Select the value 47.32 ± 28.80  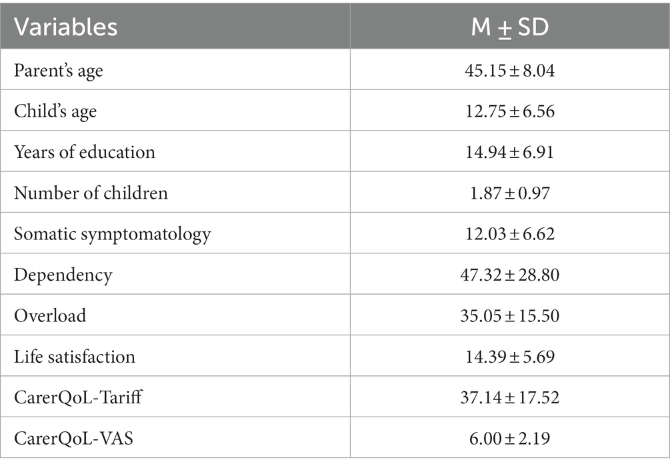tap(510, 275)
